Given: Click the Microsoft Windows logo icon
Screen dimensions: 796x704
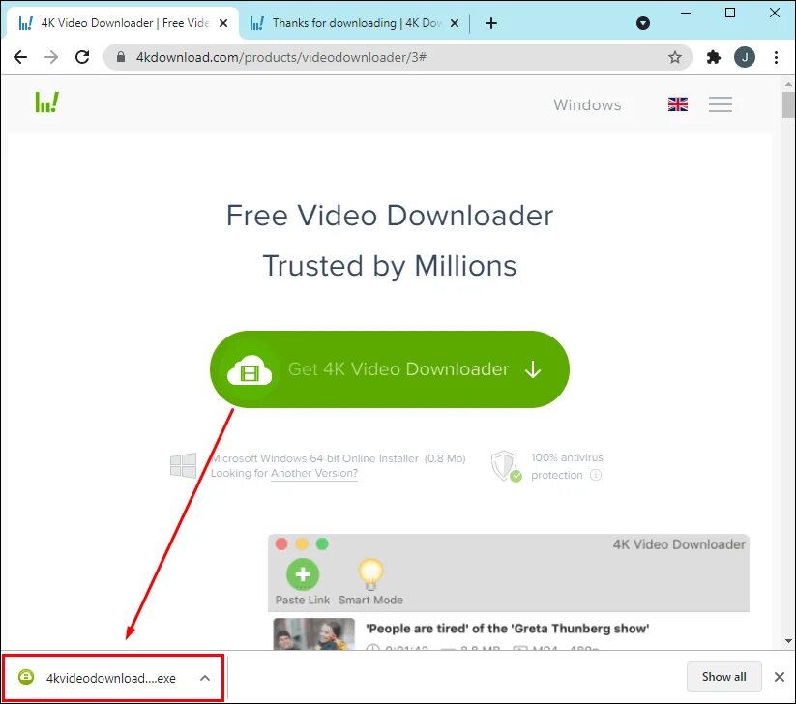Looking at the screenshot, I should point(182,466).
